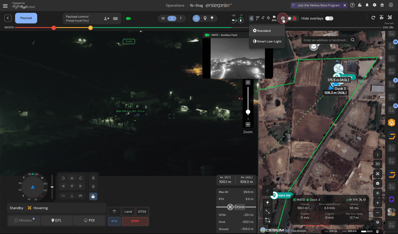Click the Alpha Site map marker

pos(281,196)
